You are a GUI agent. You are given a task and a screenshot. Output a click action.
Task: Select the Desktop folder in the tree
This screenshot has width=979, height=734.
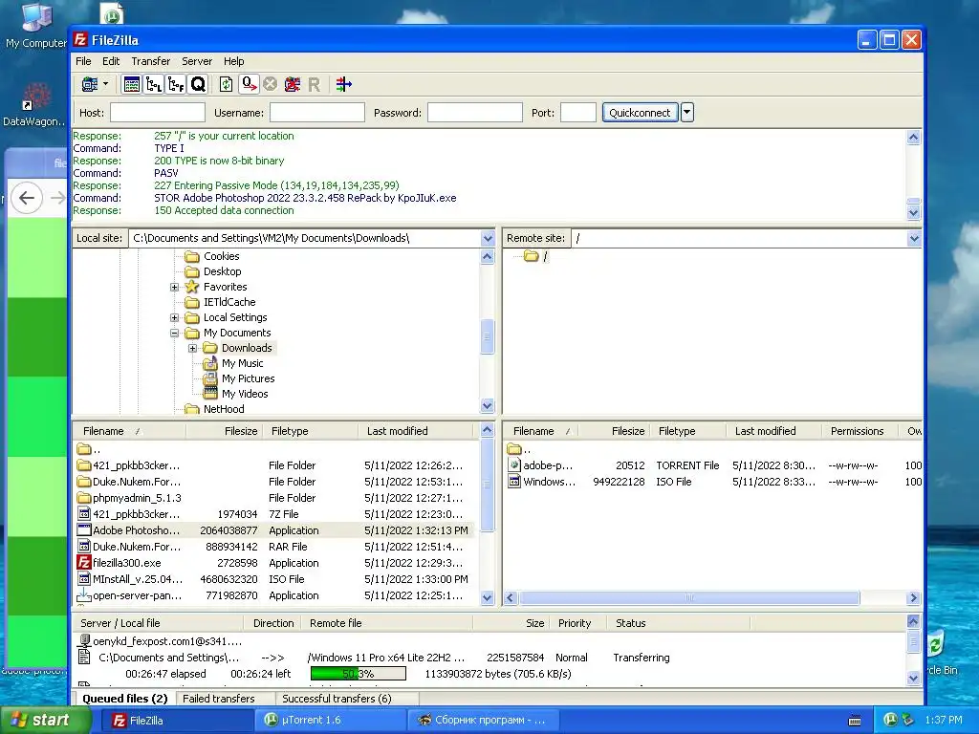pyautogui.click(x=222, y=271)
